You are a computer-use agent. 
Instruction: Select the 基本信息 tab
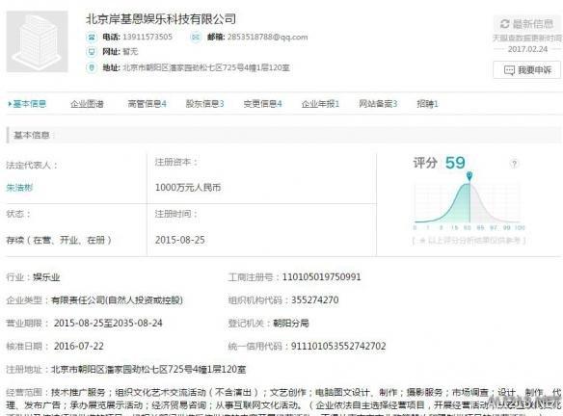click(27, 104)
